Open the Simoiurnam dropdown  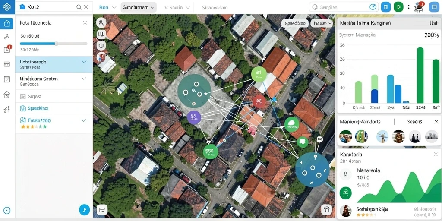[x=139, y=8]
